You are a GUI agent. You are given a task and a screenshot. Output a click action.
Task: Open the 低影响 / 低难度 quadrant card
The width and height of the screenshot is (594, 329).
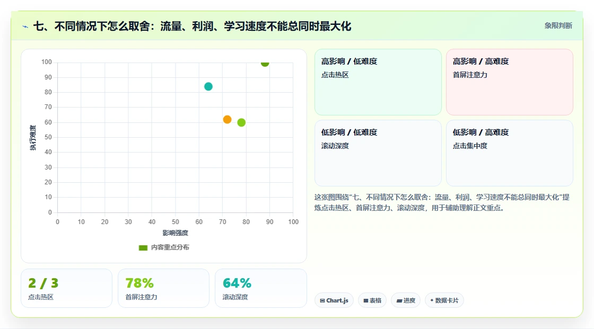(x=378, y=153)
